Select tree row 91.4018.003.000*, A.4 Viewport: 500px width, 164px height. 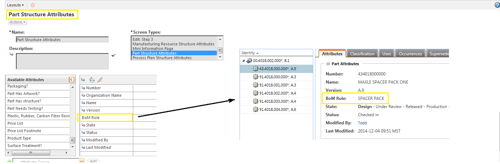(276, 101)
